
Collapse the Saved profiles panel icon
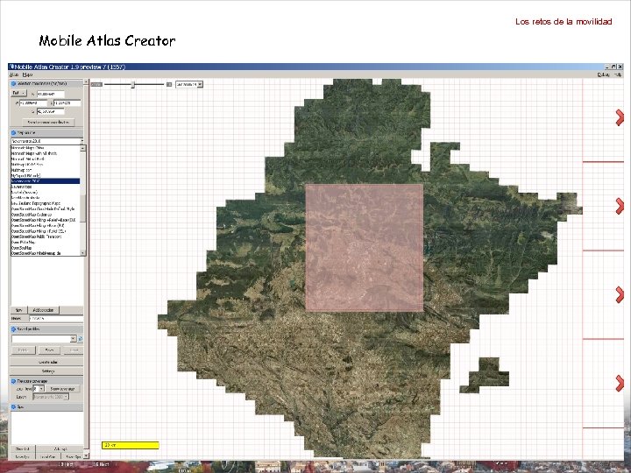pos(13,329)
